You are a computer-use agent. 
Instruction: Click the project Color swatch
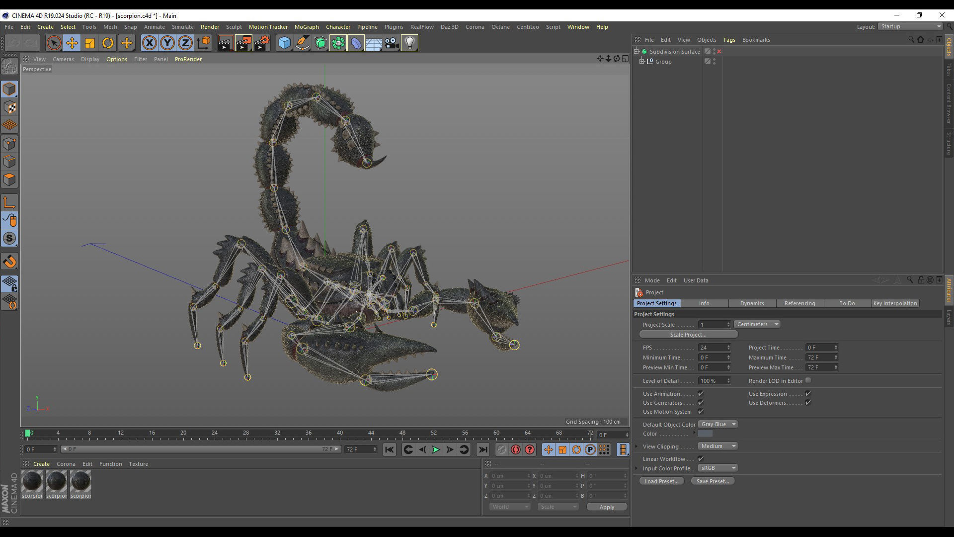(x=705, y=434)
